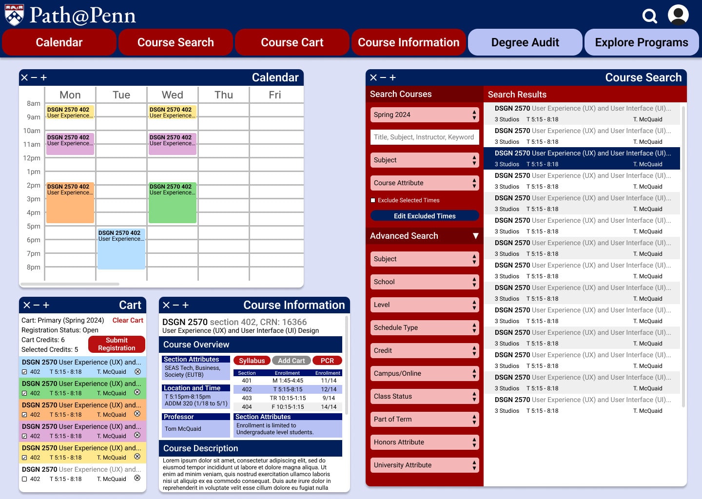Uncheck the orange cart course checkbox

24,415
